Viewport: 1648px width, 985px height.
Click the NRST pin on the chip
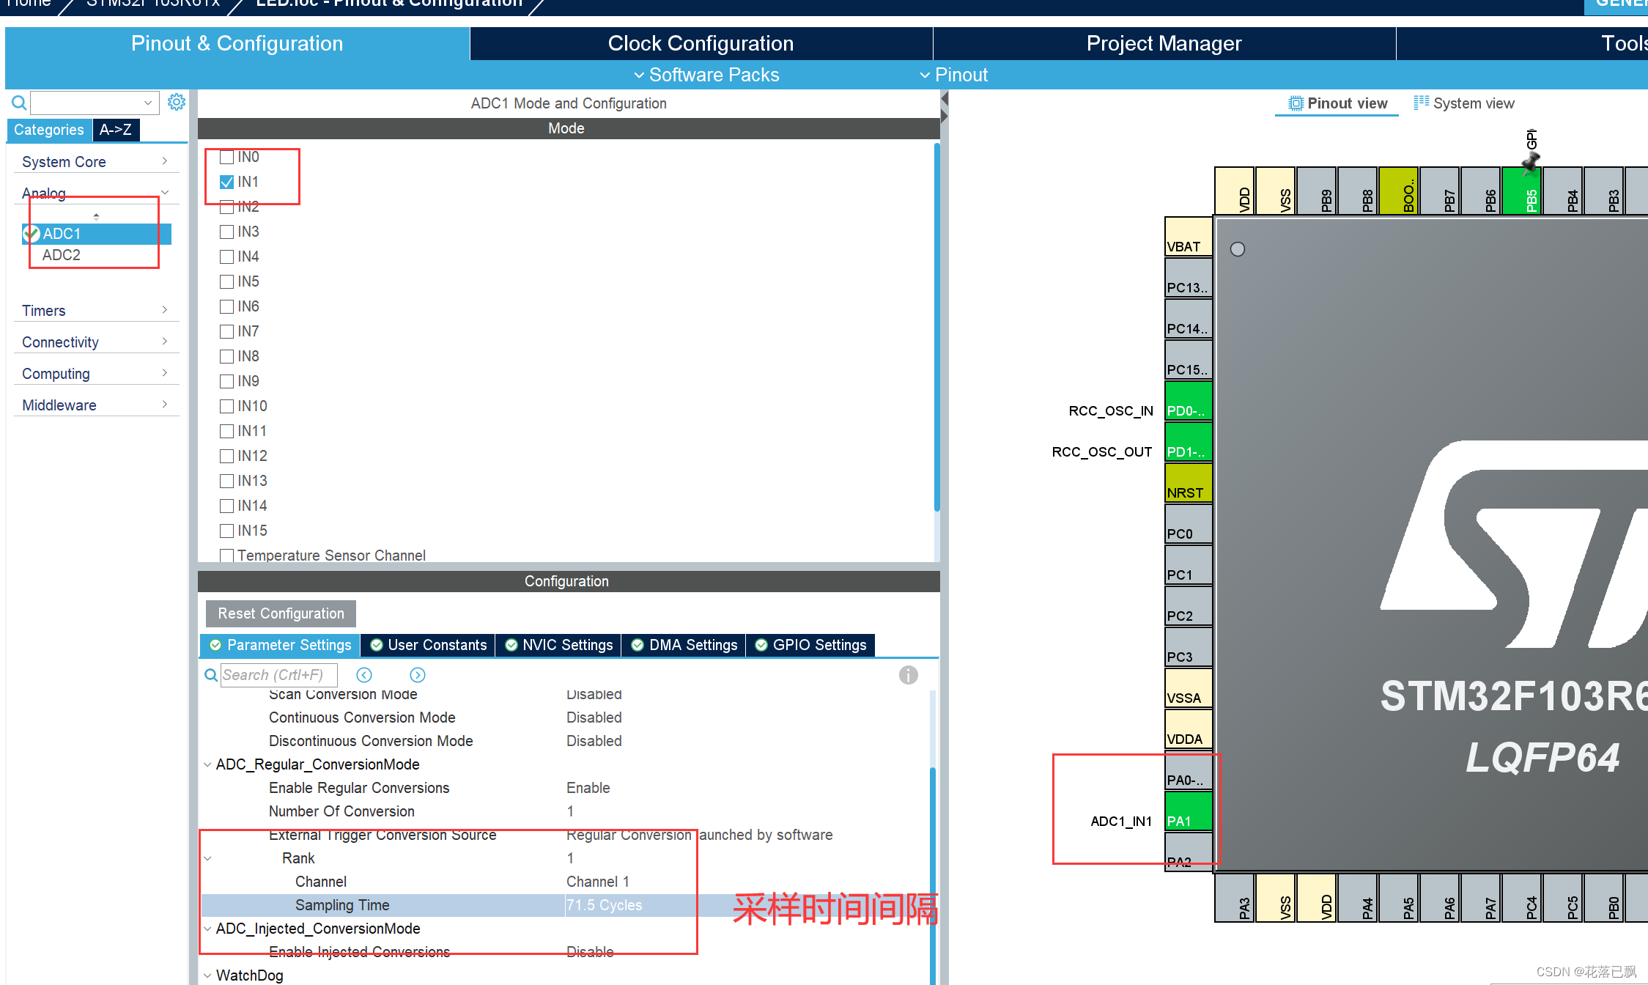coord(1189,483)
